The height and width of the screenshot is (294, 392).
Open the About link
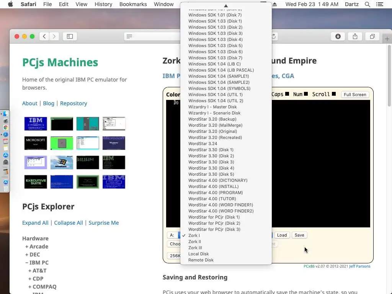30,103
